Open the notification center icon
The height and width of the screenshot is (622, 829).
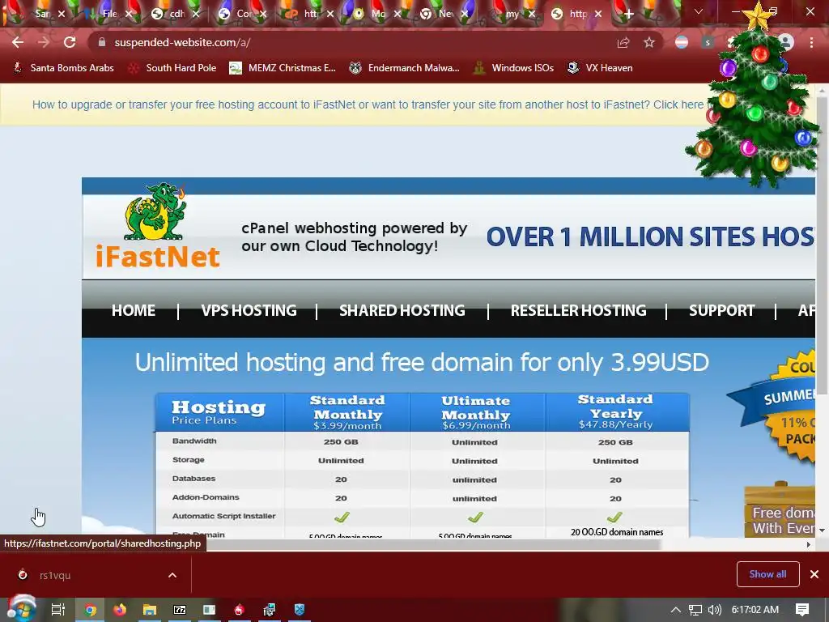(x=802, y=610)
